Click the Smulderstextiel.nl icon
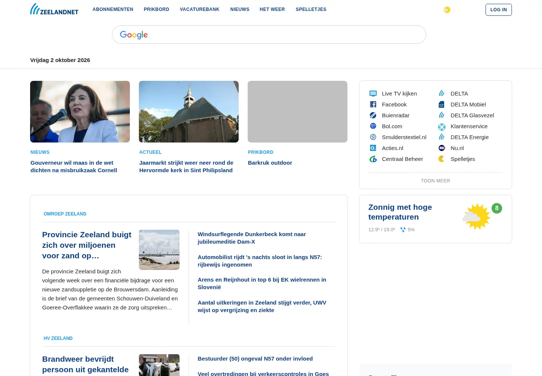The height and width of the screenshot is (376, 542). pyautogui.click(x=373, y=137)
